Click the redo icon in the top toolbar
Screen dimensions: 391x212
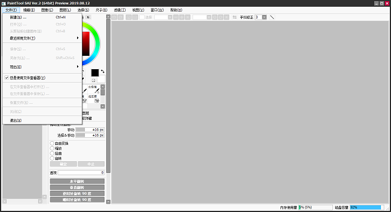[x=121, y=17]
